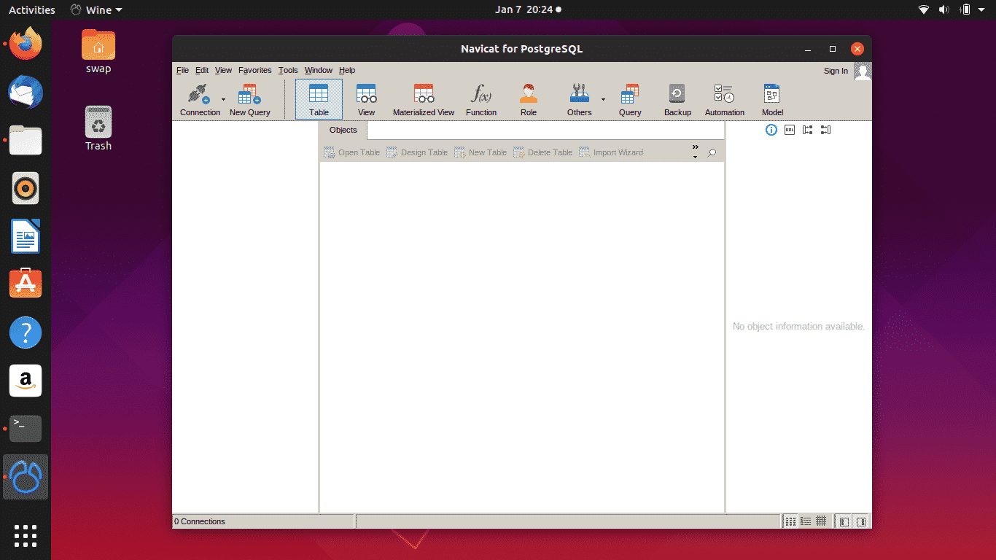
Task: Open Wine application menu in top bar
Action: (x=96, y=9)
